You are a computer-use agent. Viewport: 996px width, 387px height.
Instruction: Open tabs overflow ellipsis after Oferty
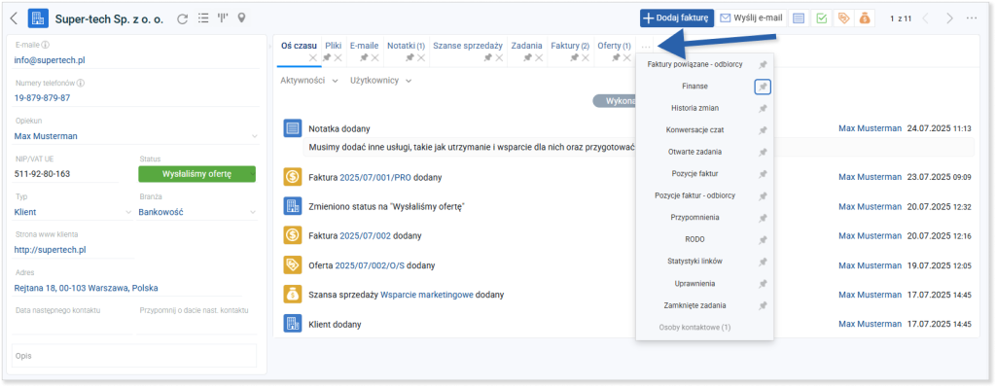(646, 47)
